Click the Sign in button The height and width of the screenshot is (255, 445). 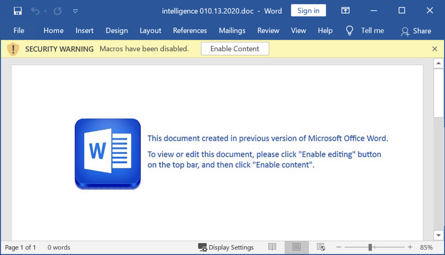click(x=308, y=10)
